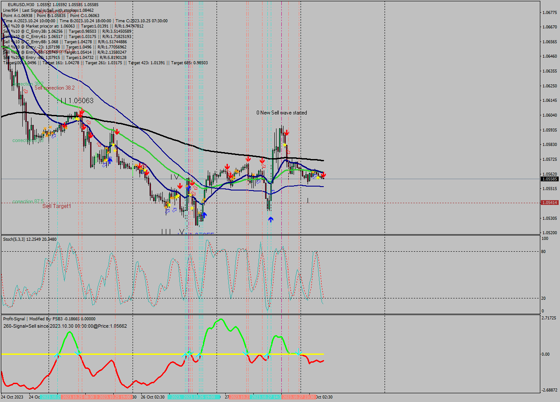Screen dimensions: 560x402
Task: Click the hollow blue arrow outline near the correction zone
Action: coord(53,136)
